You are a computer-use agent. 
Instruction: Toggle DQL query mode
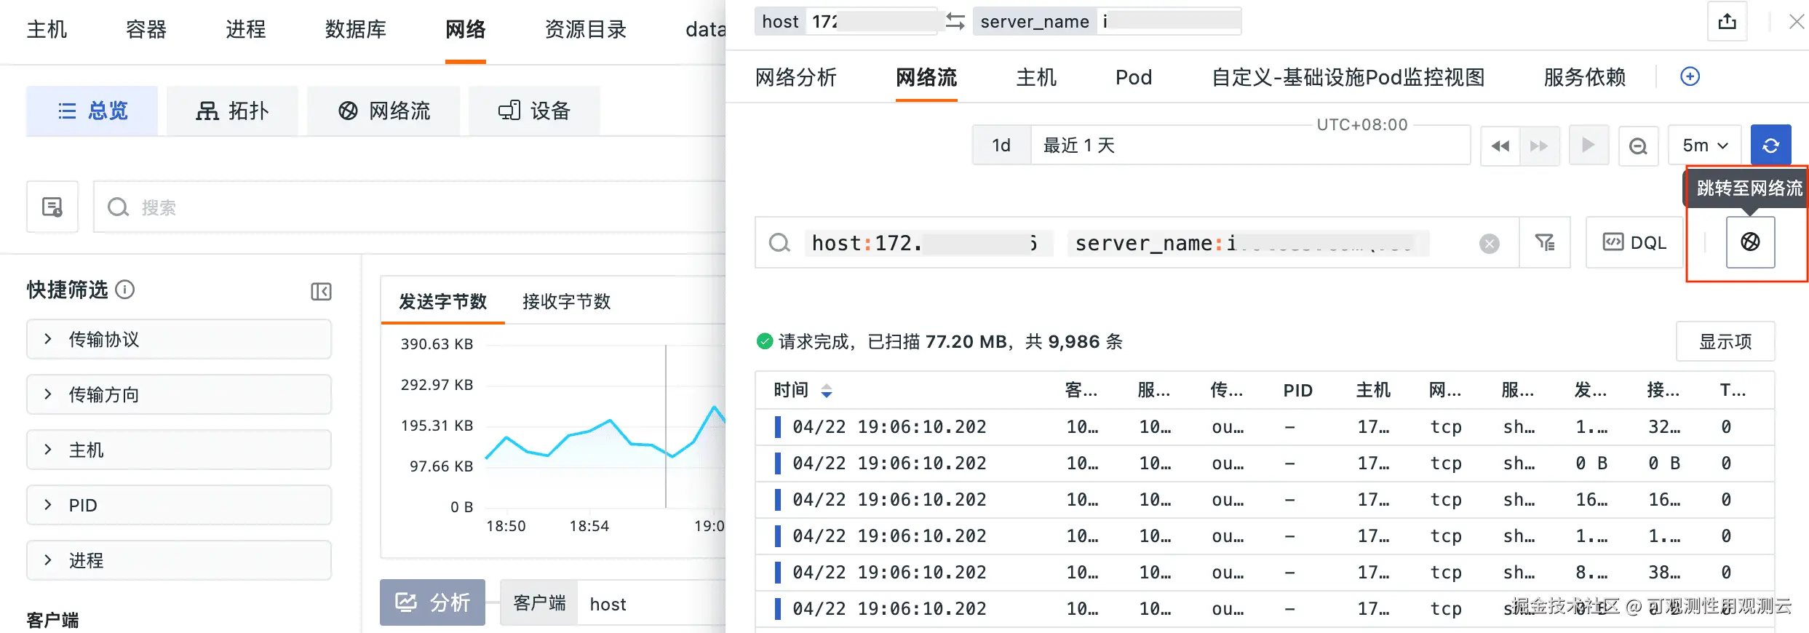coord(1634,242)
